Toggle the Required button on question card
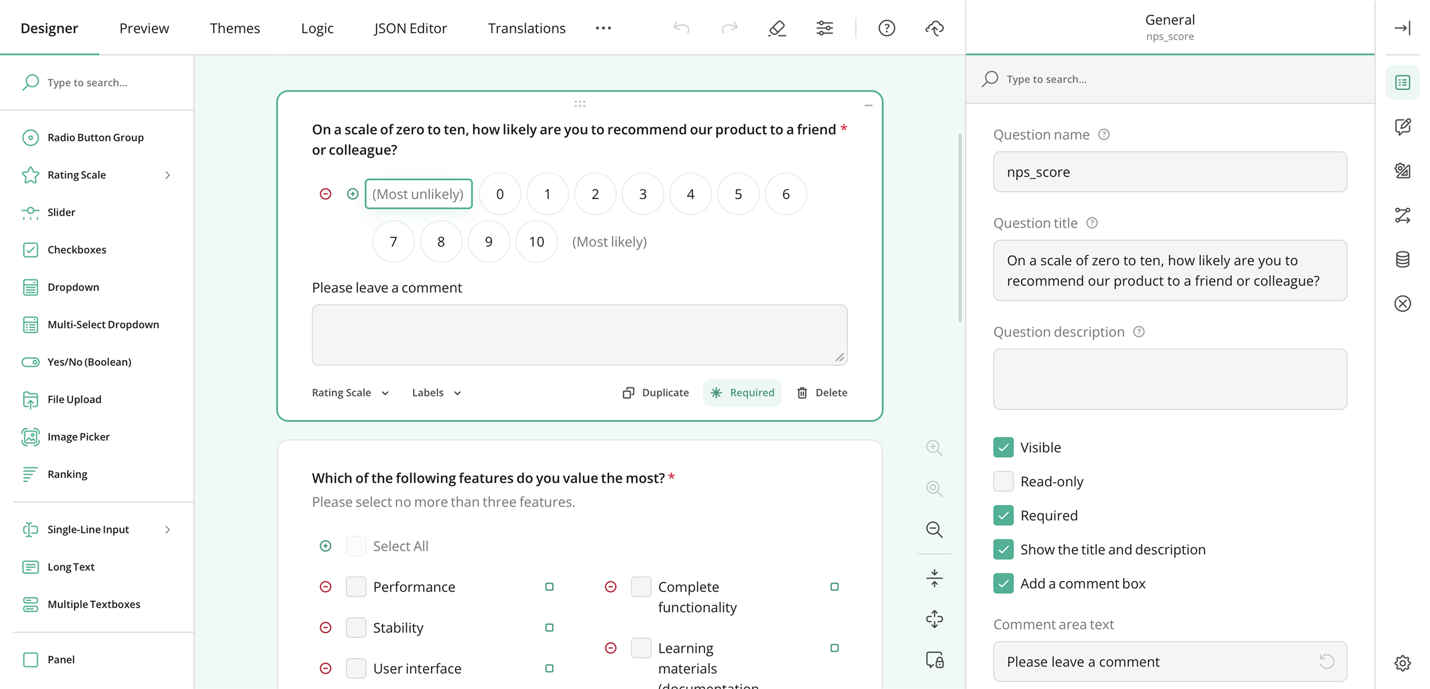1430x689 pixels. [x=742, y=392]
